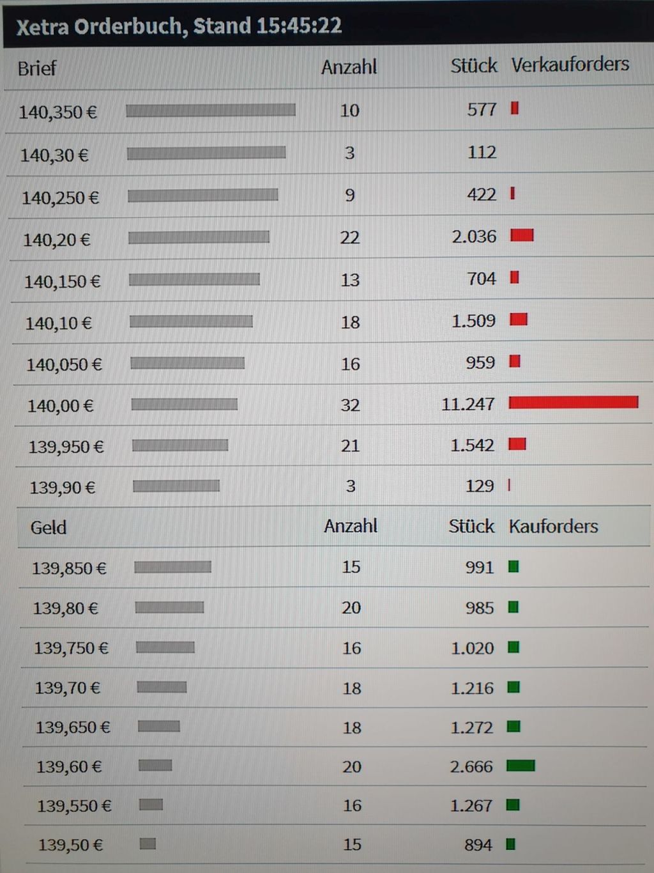The width and height of the screenshot is (654, 873).
Task: Click the Xetra Orderbuch title bar
Action: pos(179,26)
